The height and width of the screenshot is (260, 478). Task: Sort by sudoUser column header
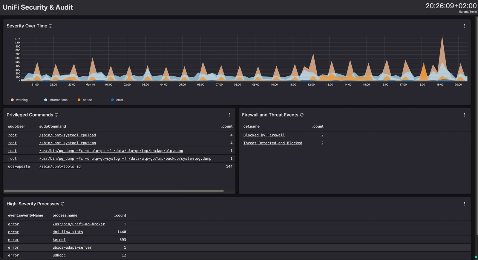click(x=16, y=127)
